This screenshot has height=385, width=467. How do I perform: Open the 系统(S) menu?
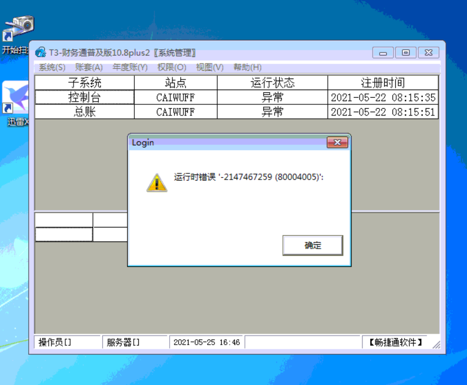tap(52, 67)
